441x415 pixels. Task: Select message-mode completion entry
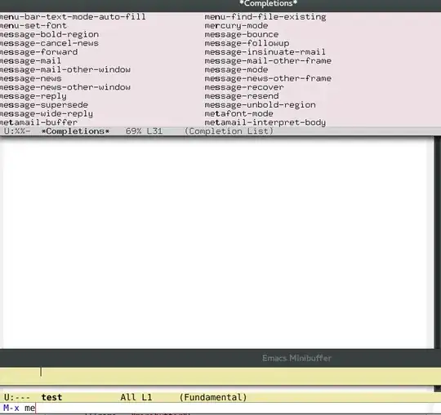coord(236,69)
